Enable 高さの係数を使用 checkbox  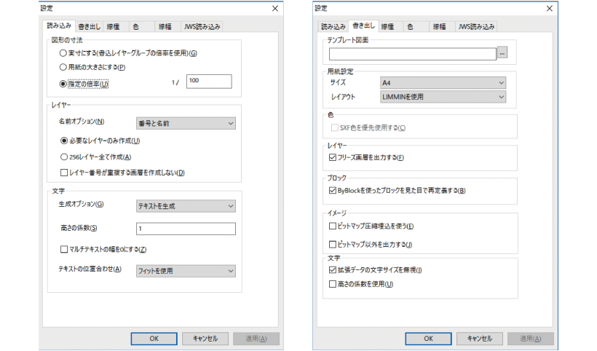click(x=333, y=284)
